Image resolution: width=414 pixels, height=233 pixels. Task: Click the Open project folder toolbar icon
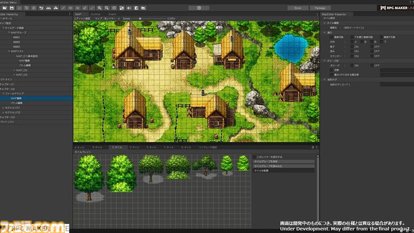4,8
